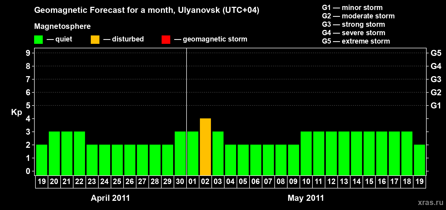Click date cell 09 in May
The image size is (446, 210).
[x=294, y=182]
